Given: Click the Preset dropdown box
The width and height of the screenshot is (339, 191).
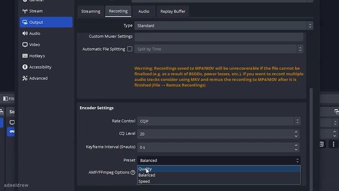Looking at the screenshot, I should point(219,160).
